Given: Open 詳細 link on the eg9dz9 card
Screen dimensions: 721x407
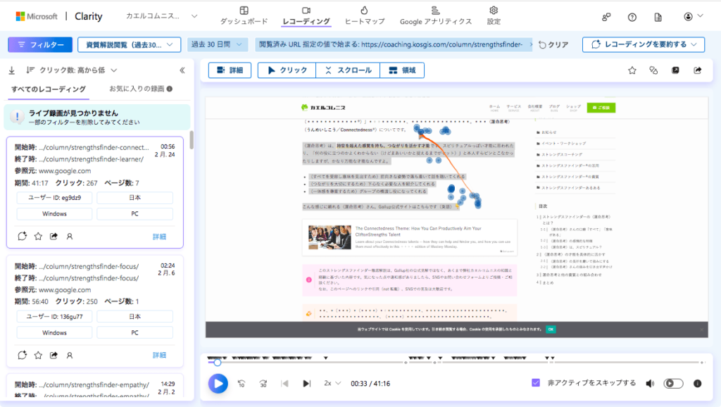Looking at the screenshot, I should click(159, 237).
